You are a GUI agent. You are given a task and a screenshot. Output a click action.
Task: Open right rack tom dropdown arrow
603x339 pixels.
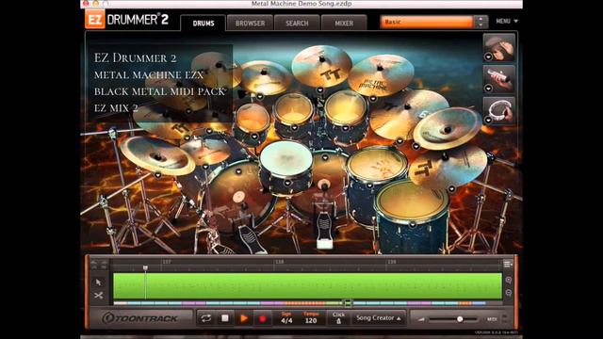pos(345,128)
